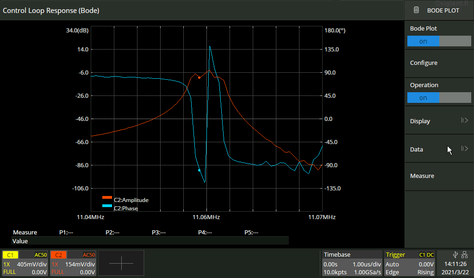Image resolution: width=474 pixels, height=278 pixels.
Task: Click the C2:Phase cyan legend swatch
Action: point(107,206)
